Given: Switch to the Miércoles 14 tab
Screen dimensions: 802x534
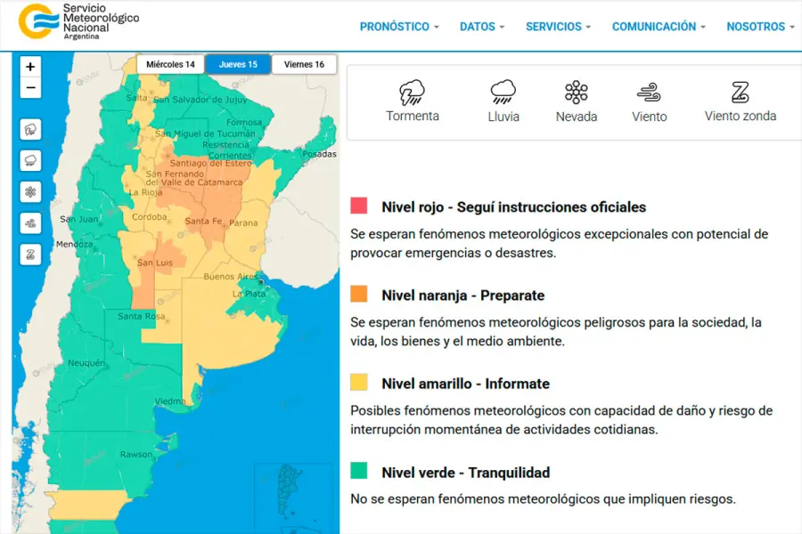Looking at the screenshot, I should (x=170, y=64).
